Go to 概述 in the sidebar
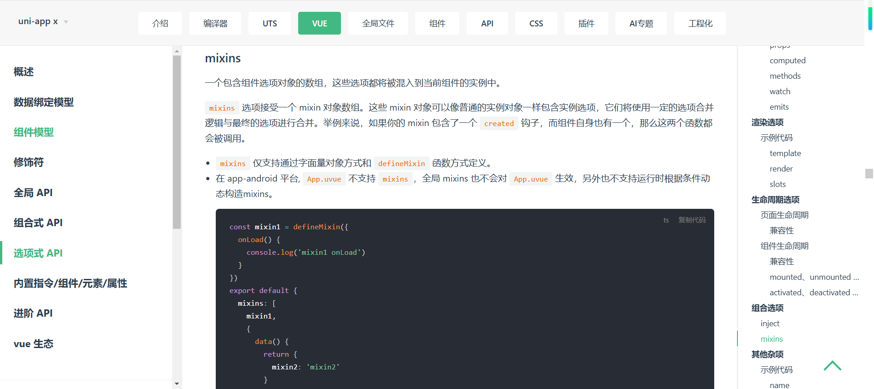Screen dimensions: 874x389 click(24, 72)
